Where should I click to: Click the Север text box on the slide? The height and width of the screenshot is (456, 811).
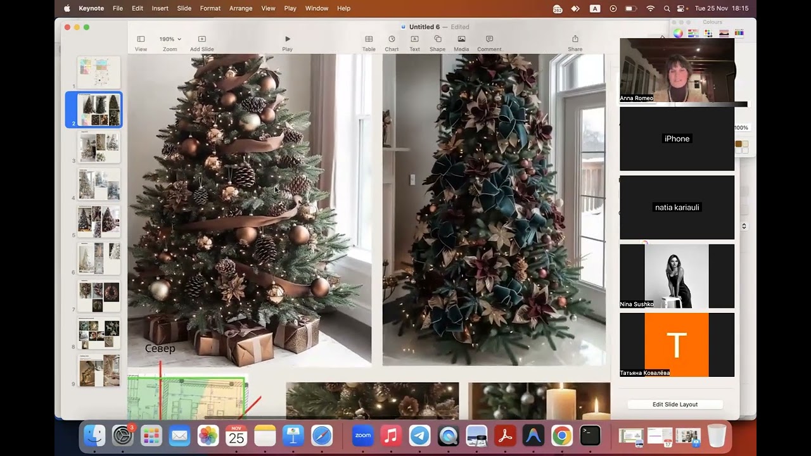[x=160, y=348]
